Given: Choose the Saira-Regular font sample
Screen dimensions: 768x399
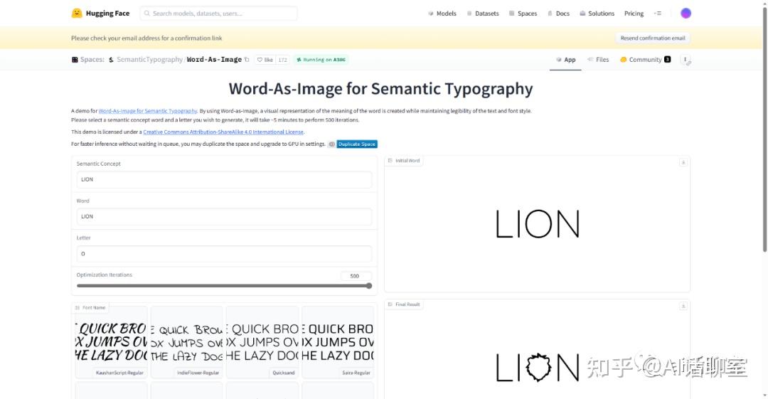Looking at the screenshot, I should point(338,342).
